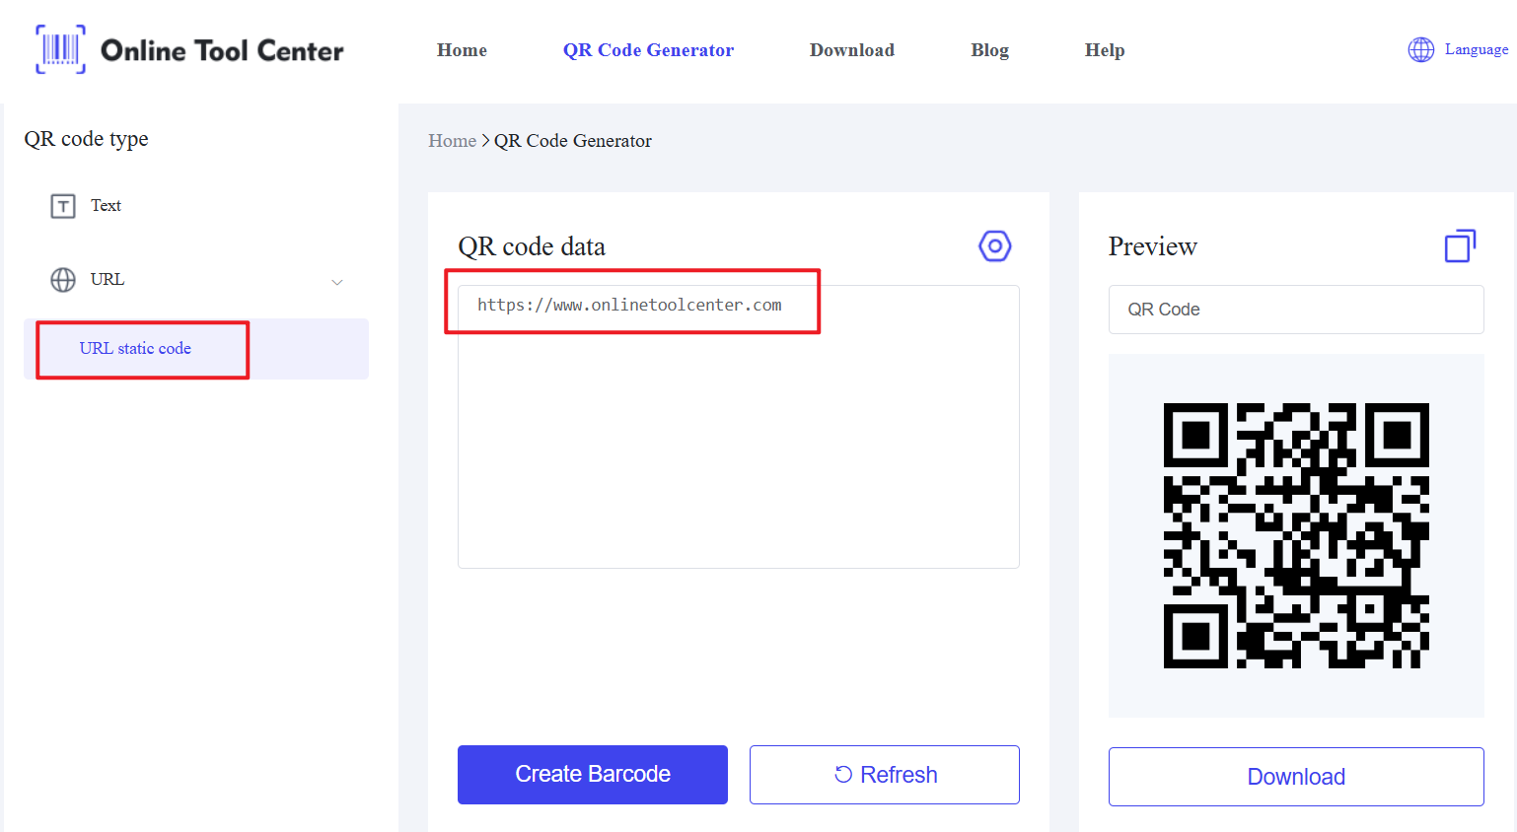Open the QR Code Generator menu item
This screenshot has height=832, width=1517.
tap(648, 50)
